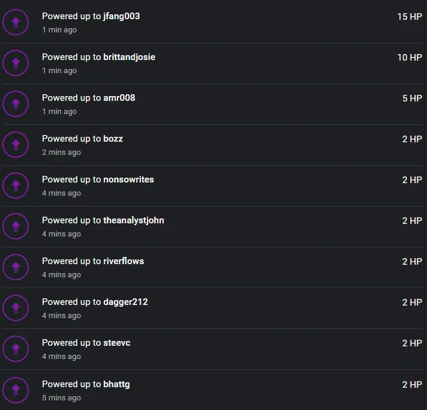Click the power-up icon next to bozz
427x410 pixels.
(x=16, y=145)
